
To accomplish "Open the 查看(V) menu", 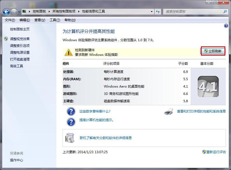I will tap(40, 20).
